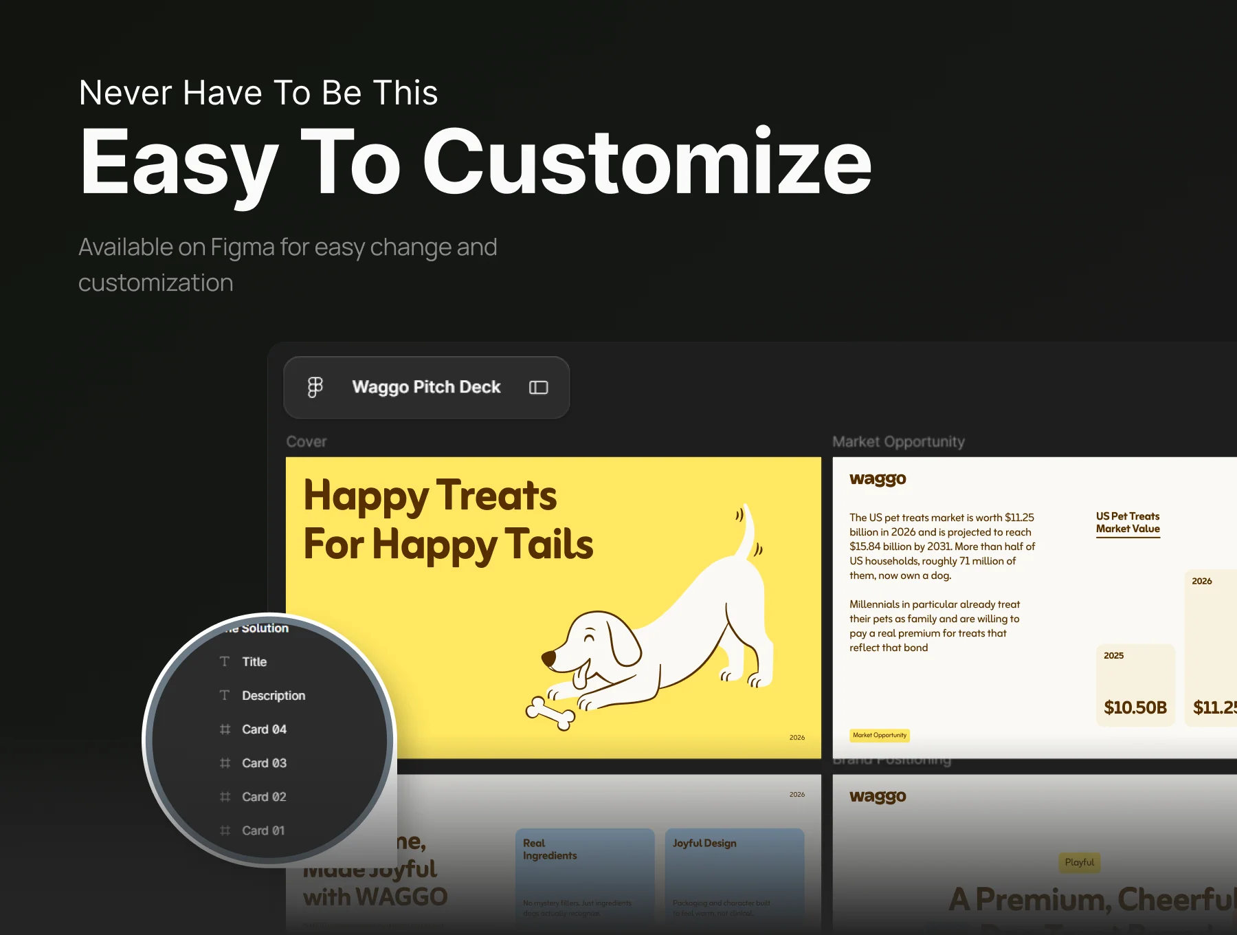
Task: Click the Millennials paragraph text
Action: (935, 626)
